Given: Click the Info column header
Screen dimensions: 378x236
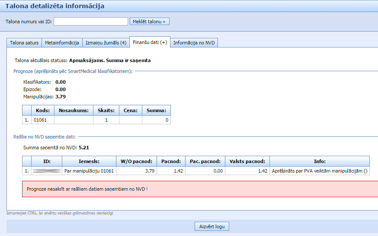Looking at the screenshot, I should (319, 161).
